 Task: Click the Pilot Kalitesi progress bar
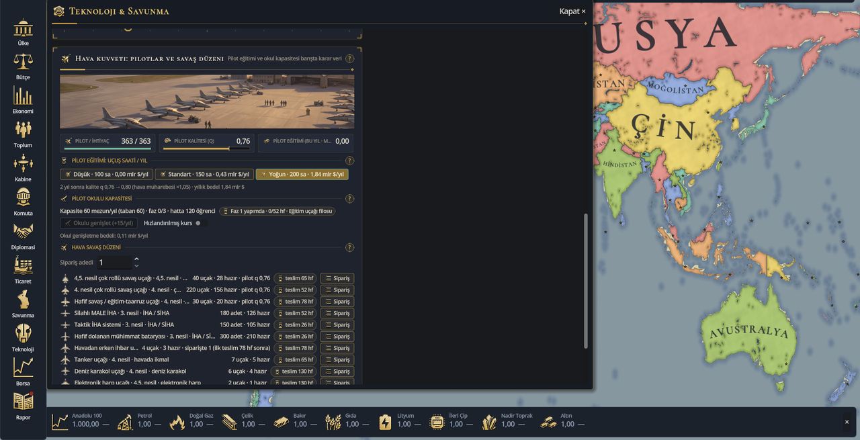(x=206, y=148)
